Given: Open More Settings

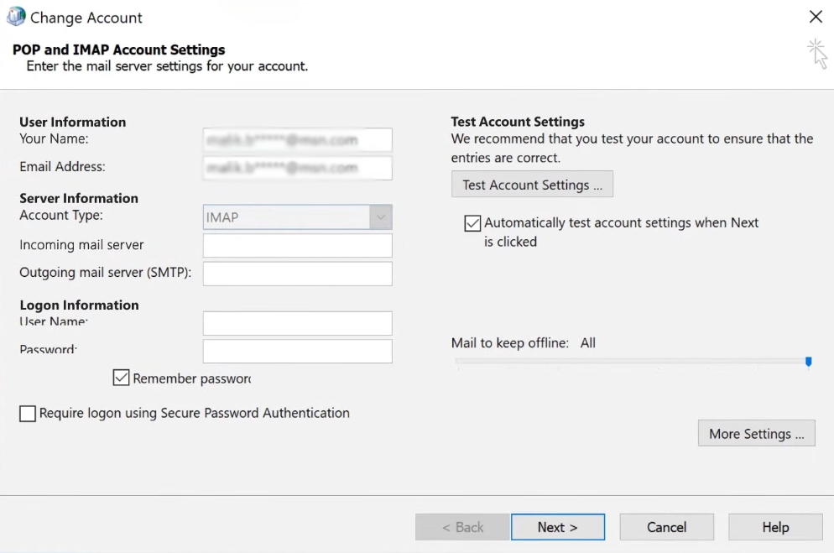Looking at the screenshot, I should pos(756,433).
